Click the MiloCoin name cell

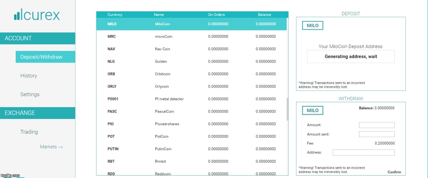click(163, 24)
